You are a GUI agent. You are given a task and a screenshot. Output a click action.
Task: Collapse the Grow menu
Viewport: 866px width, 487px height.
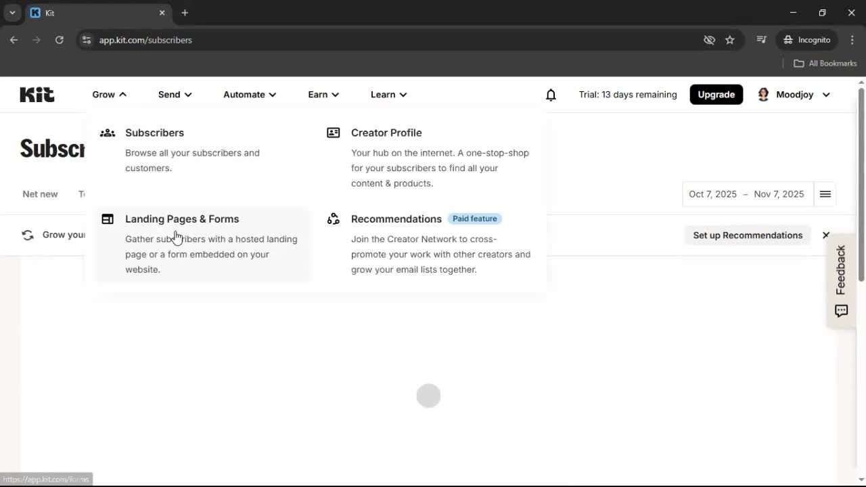(108, 95)
